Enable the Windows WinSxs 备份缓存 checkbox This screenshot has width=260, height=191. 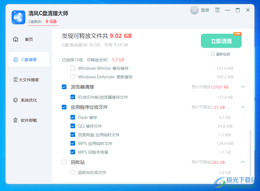(x=72, y=68)
